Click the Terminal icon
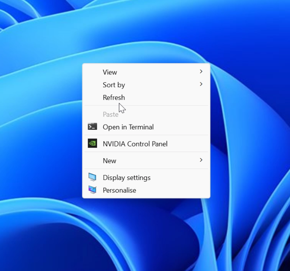Viewport: 290px width, 271px height. pos(92,126)
